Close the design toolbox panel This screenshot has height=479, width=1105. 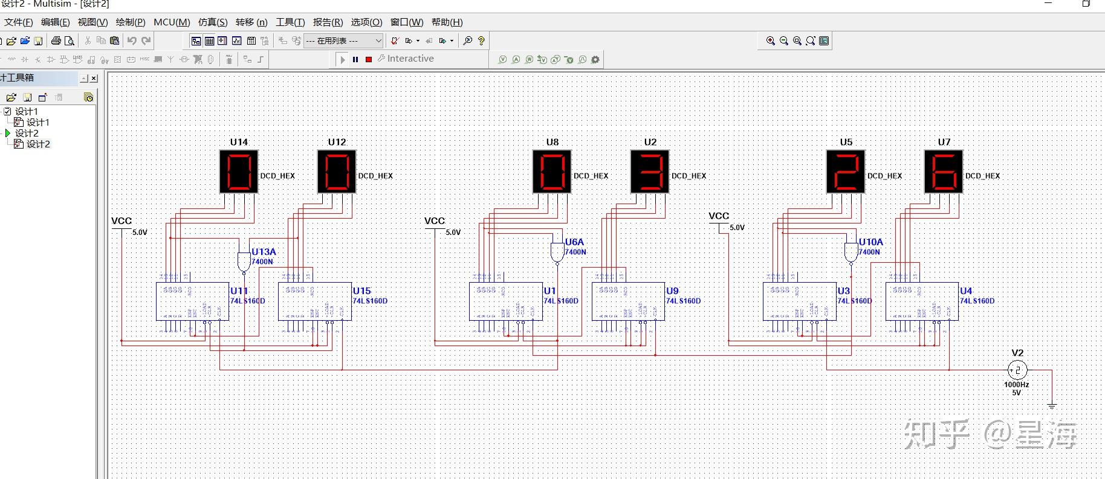pos(94,79)
